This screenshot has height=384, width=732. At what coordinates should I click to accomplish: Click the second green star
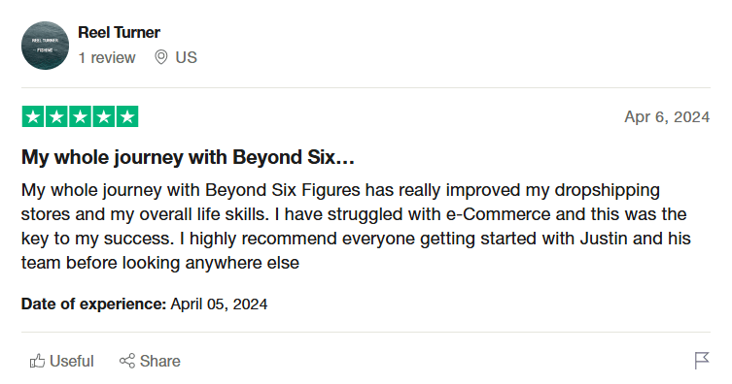coord(56,116)
